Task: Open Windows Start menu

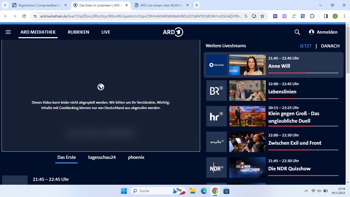Action: click(124, 191)
